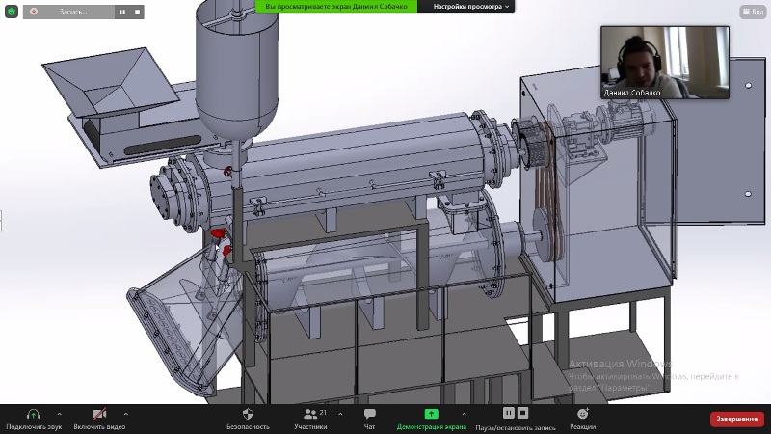This screenshot has width=771, height=434.
Task: Click the red End meeting button
Action: pos(737,420)
